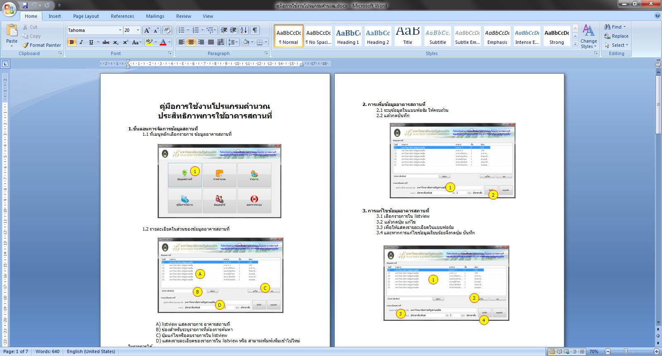
Task: Open the Select dropdown in Editing
Action: pyautogui.click(x=616, y=45)
